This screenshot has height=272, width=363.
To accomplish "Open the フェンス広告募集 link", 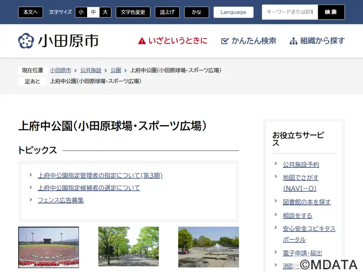I will 61,200.
